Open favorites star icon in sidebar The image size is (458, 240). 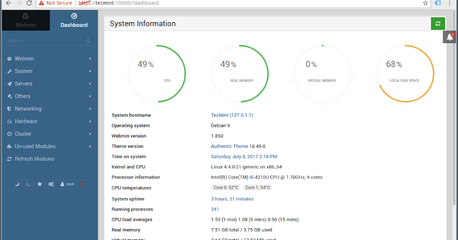[40, 184]
